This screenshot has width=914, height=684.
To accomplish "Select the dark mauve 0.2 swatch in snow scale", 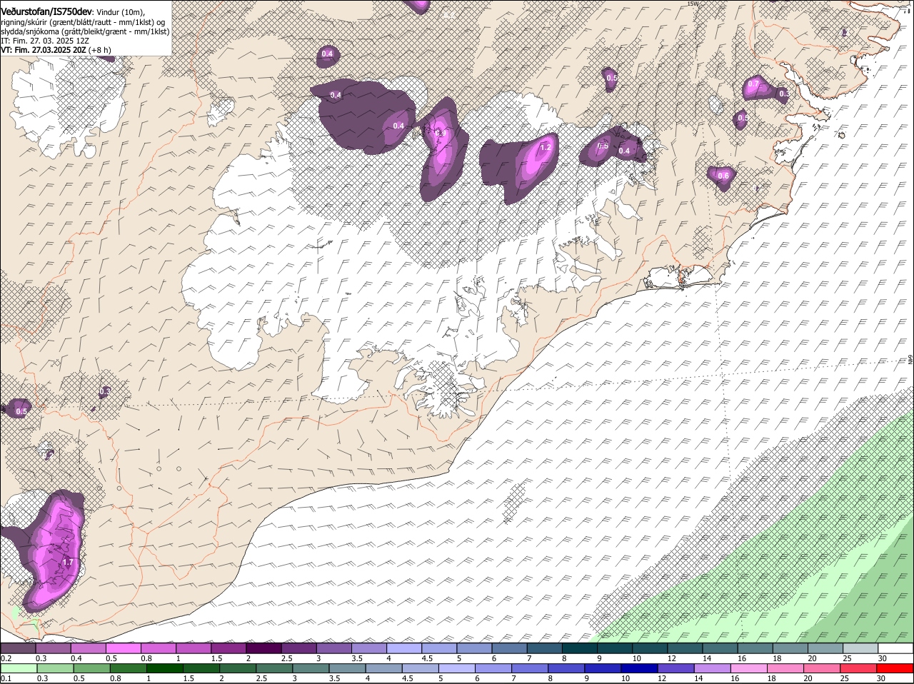I will pos(18,648).
